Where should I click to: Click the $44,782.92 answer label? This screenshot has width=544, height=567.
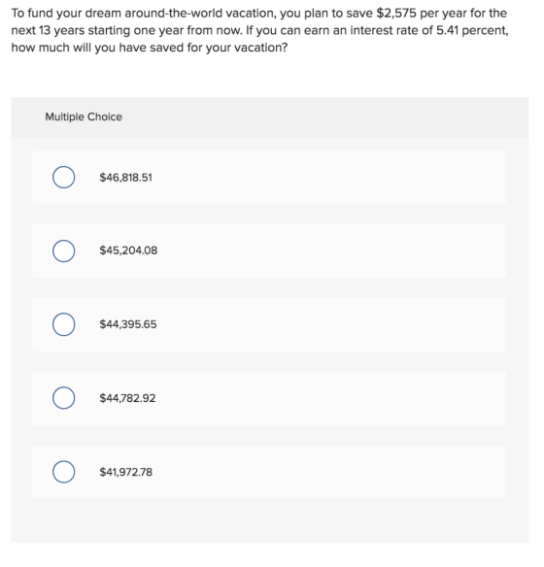[127, 398]
